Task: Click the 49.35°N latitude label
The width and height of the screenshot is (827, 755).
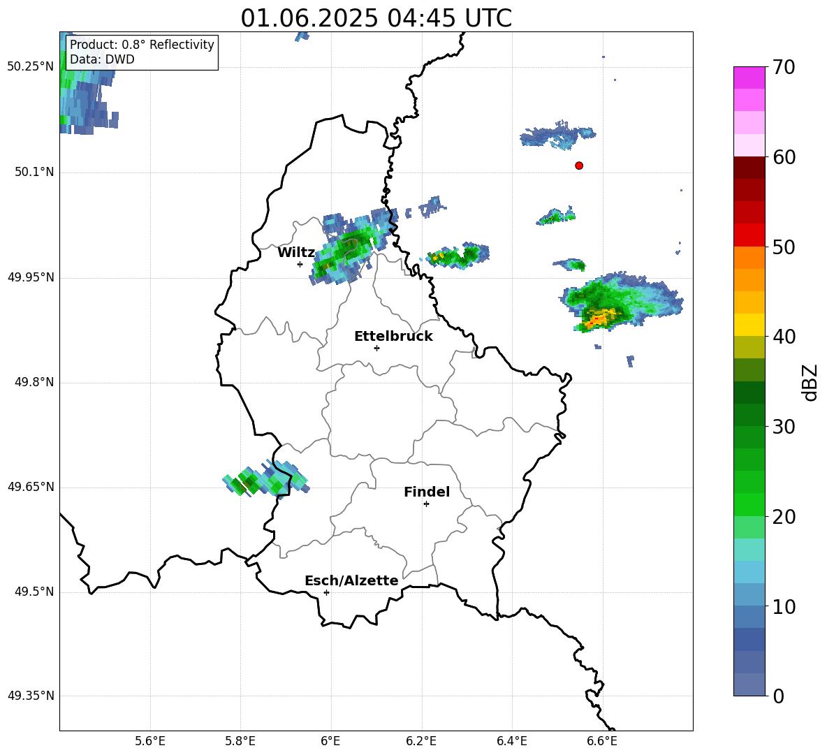Action: (x=31, y=696)
